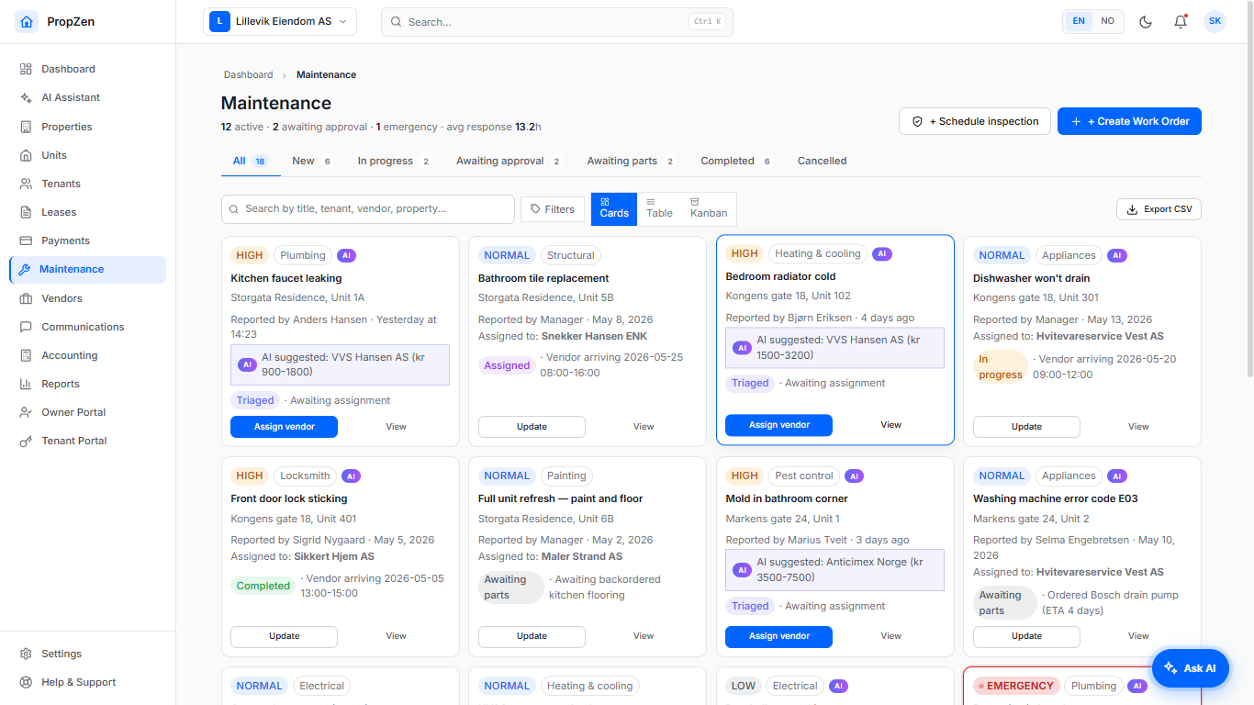Open SK user avatar menu
The width and height of the screenshot is (1254, 705).
pos(1215,21)
